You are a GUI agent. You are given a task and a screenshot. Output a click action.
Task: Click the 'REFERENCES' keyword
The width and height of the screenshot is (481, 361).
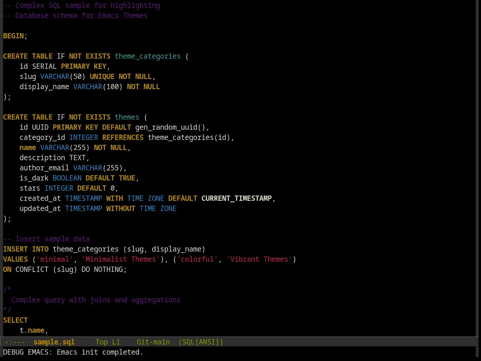[123, 138]
